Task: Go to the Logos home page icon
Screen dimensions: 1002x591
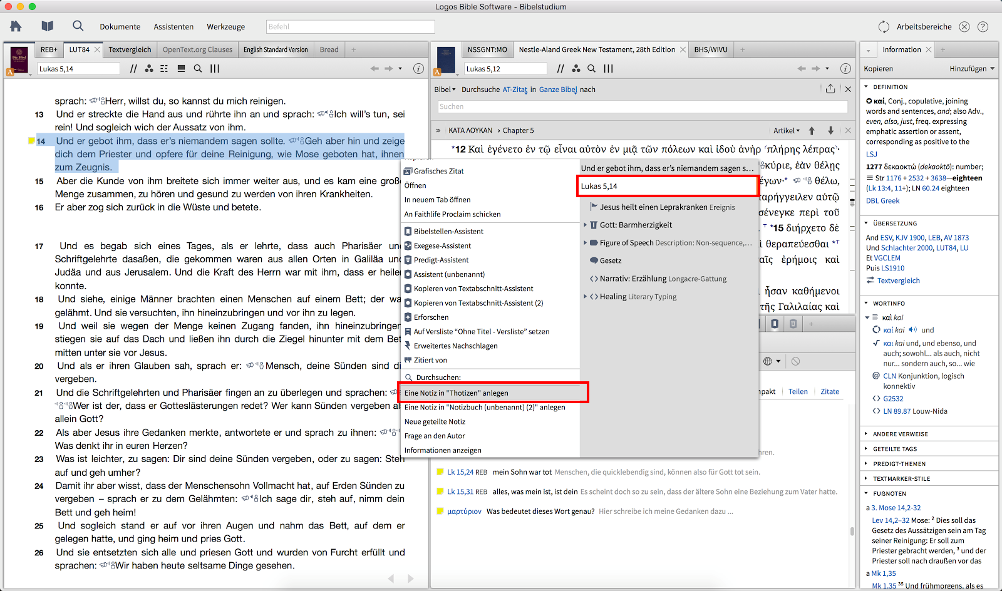Action: (16, 26)
